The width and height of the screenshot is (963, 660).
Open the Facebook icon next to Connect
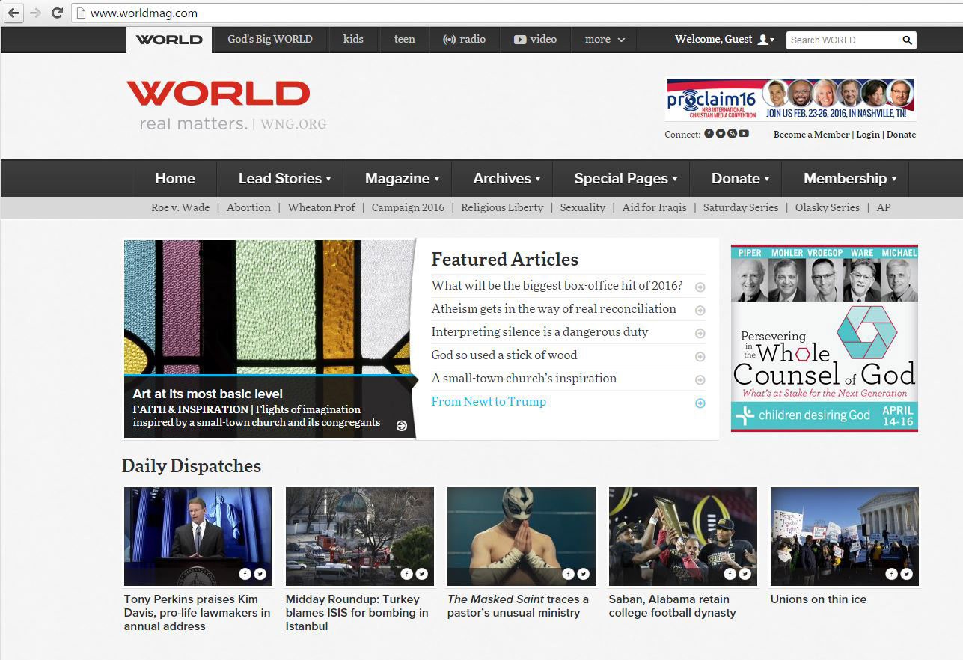click(x=709, y=134)
